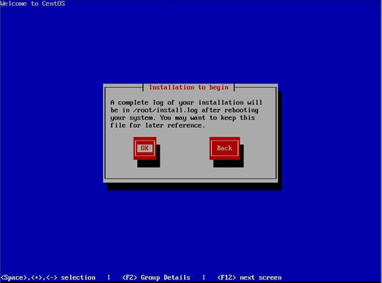Confirm installation with the OK button
The width and height of the screenshot is (382, 283).
pos(144,148)
